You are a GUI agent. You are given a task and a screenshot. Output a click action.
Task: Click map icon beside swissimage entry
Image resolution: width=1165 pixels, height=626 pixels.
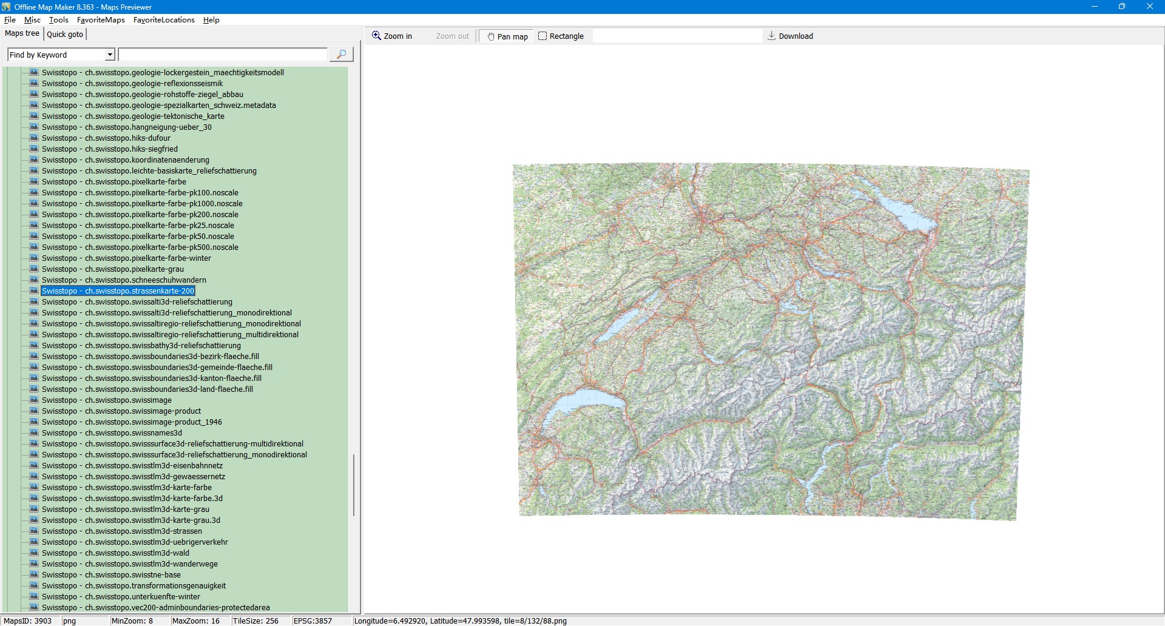34,400
